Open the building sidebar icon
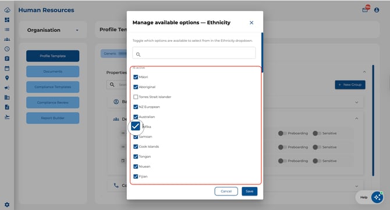Screen dimensions: 390x210 tap(7, 97)
